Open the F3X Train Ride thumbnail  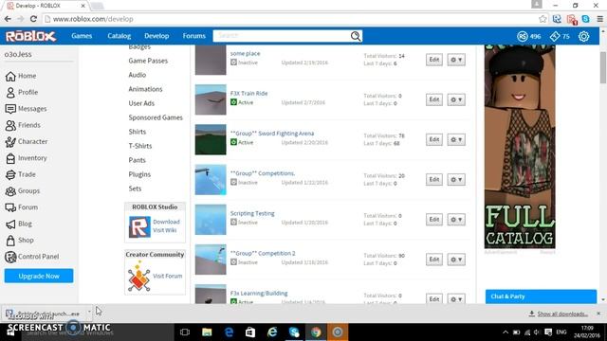pos(211,99)
